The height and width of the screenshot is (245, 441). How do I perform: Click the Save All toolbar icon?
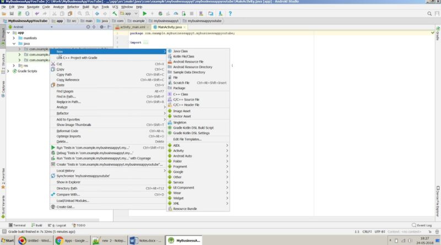click(12, 13)
